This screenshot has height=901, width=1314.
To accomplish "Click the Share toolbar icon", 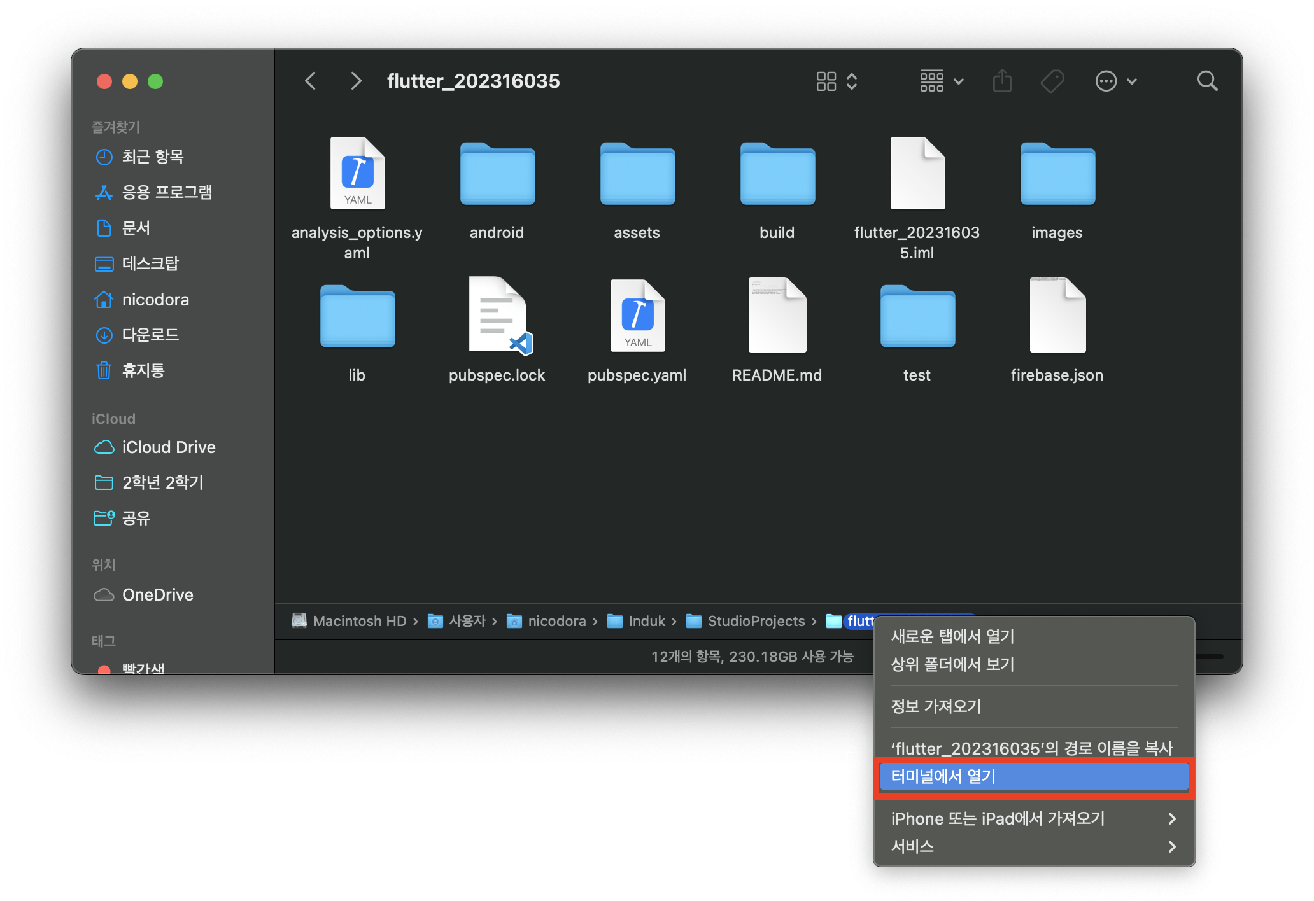I will click(x=1002, y=81).
